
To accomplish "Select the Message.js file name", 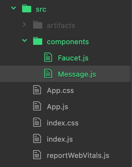I will click(77, 74).
